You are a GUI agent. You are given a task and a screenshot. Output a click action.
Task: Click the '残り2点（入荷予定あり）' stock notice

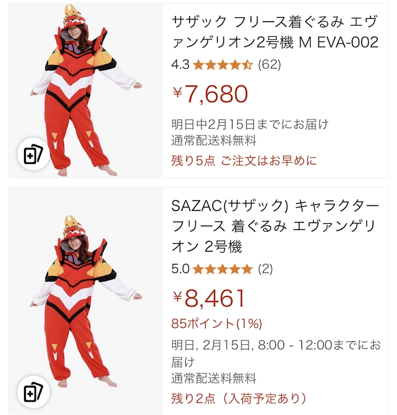coord(239,398)
